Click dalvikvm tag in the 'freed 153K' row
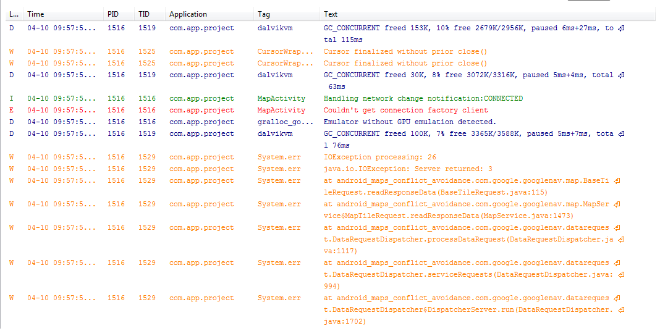 click(275, 28)
